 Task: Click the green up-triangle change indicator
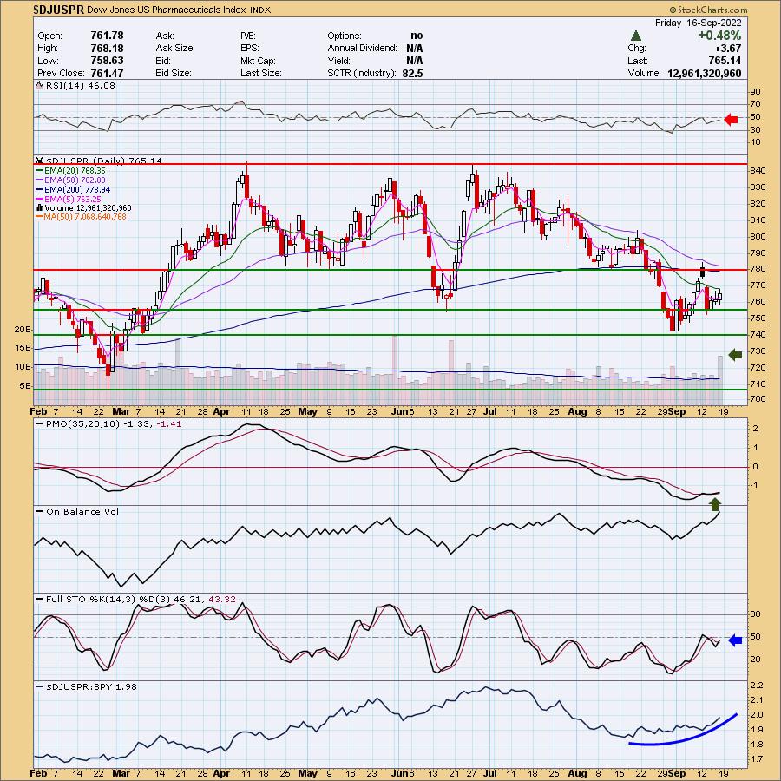(x=635, y=36)
